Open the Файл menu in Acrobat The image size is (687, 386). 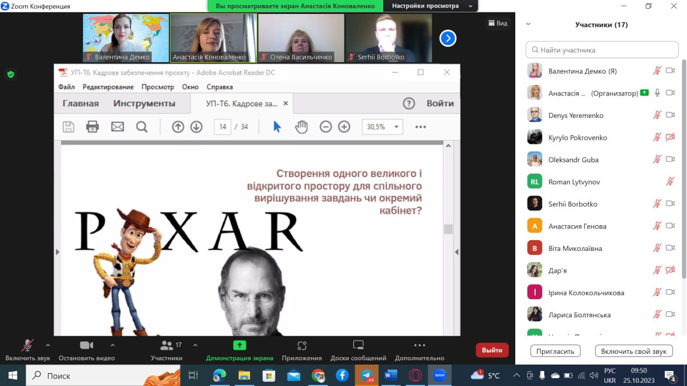click(67, 87)
